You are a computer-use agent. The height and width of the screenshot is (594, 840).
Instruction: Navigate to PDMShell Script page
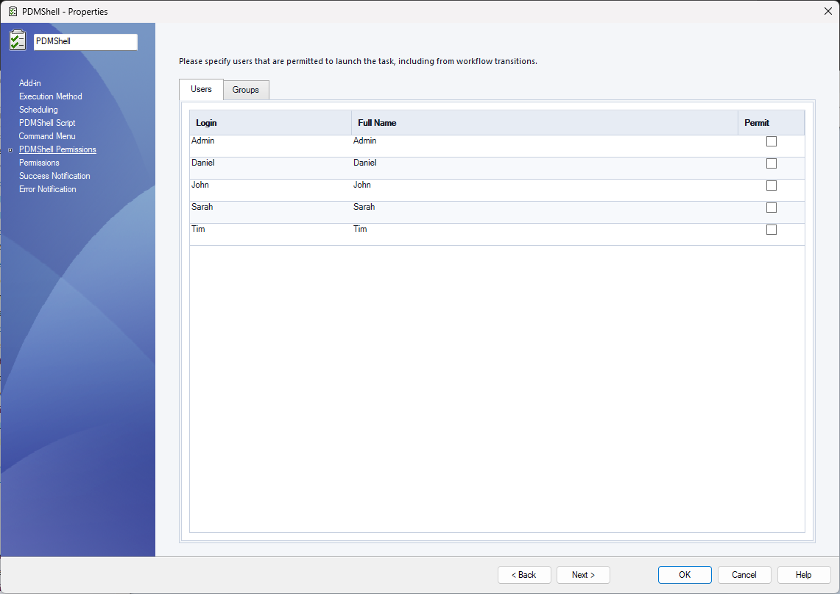coord(47,123)
